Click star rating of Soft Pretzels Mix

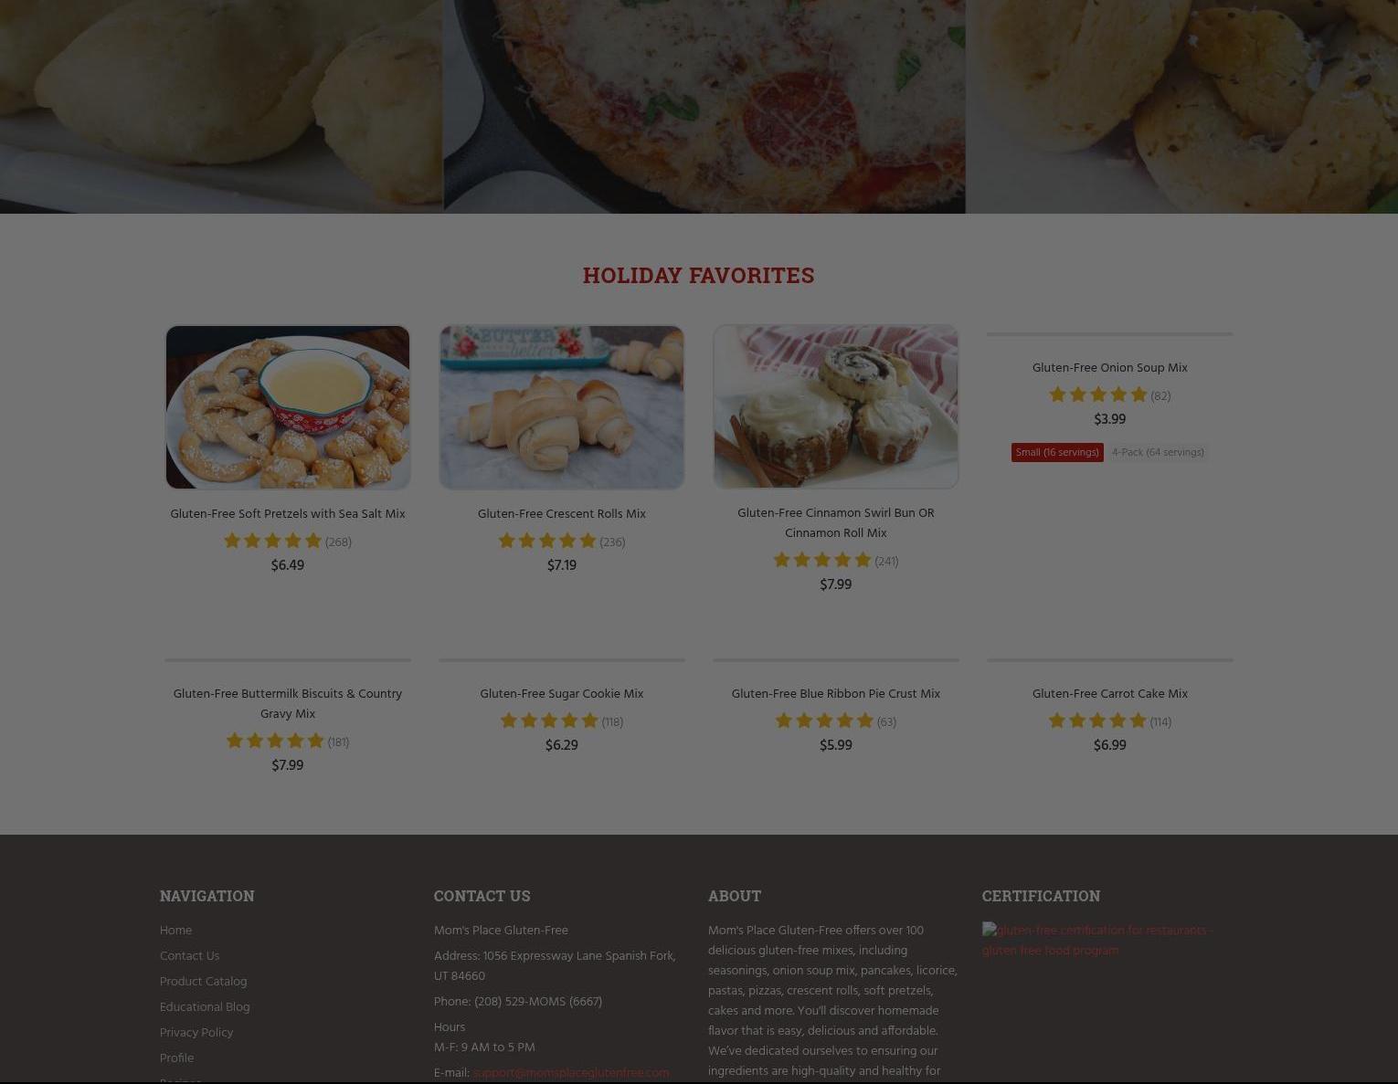[x=273, y=542]
